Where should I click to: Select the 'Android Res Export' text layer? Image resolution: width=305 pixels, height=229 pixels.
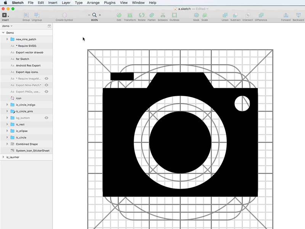[x=26, y=65]
